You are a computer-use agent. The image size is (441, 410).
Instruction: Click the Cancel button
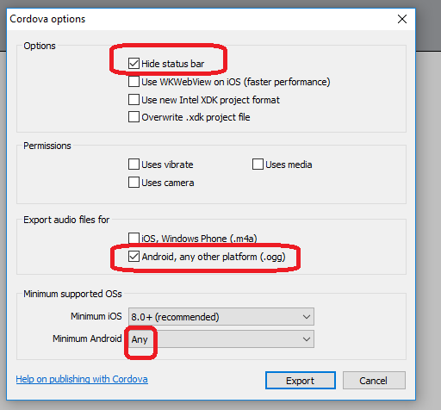click(374, 381)
